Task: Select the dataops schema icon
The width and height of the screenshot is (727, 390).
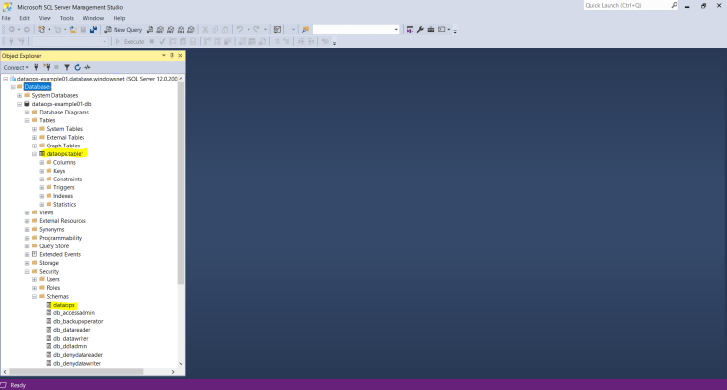Action: (x=49, y=305)
